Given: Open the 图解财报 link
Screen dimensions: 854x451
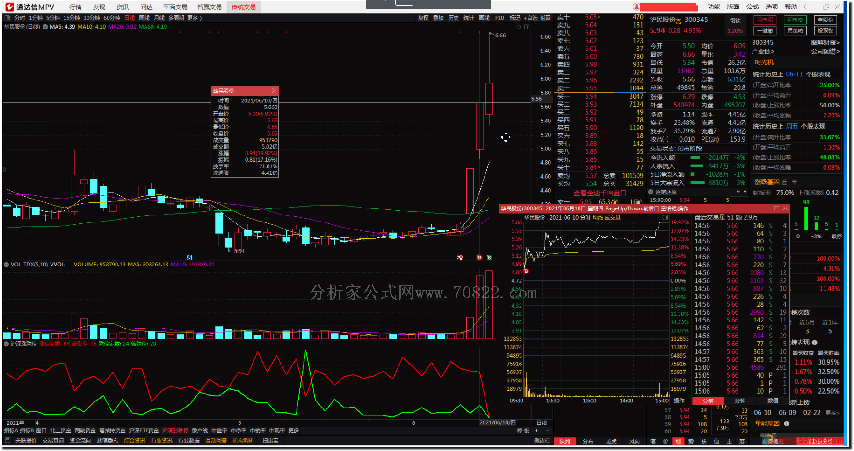Looking at the screenshot, I should click(825, 43).
